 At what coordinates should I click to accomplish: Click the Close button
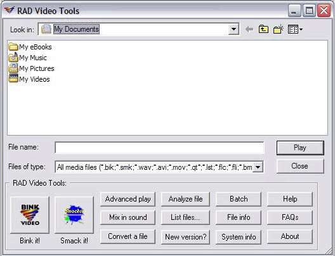point(300,166)
